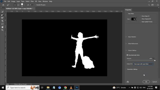Image resolution: width=160 pixels, height=90 pixels.
Task: Open the notifications center icon
Action: [x=156, y=87]
